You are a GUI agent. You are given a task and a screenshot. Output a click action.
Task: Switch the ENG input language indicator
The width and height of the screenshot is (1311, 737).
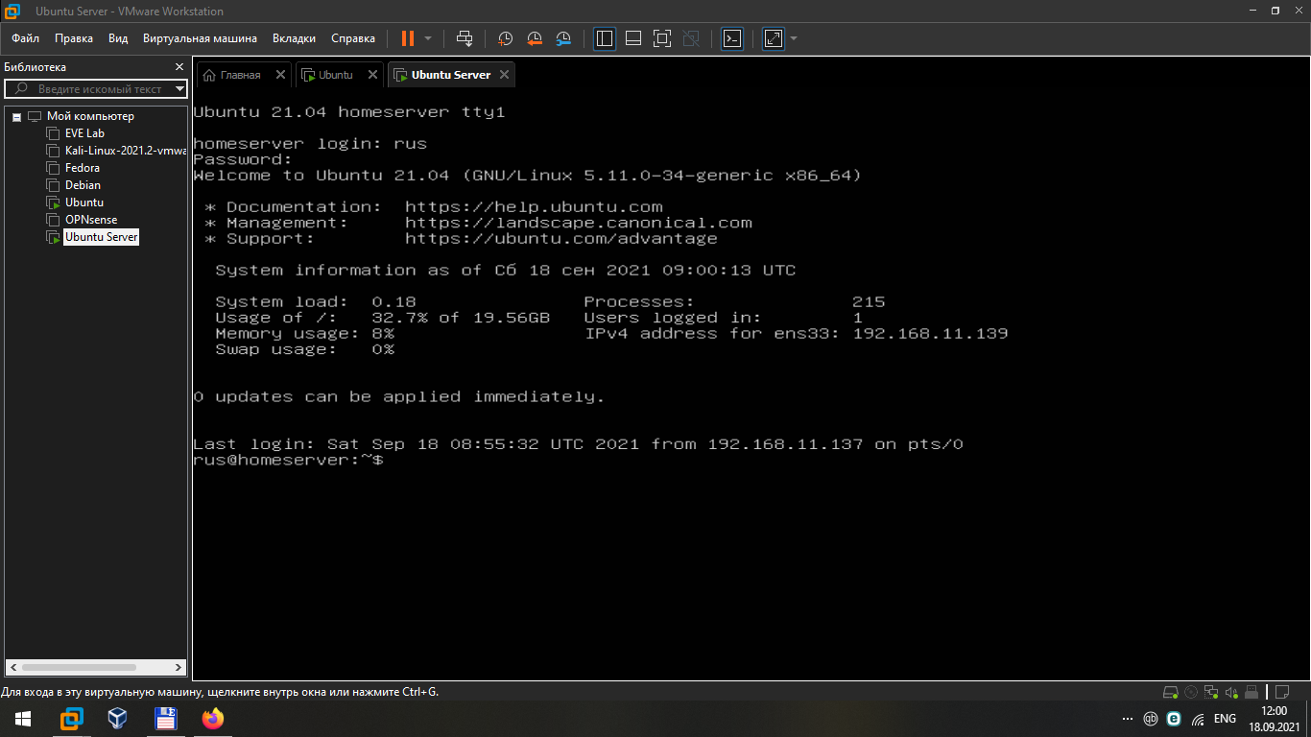(x=1225, y=719)
